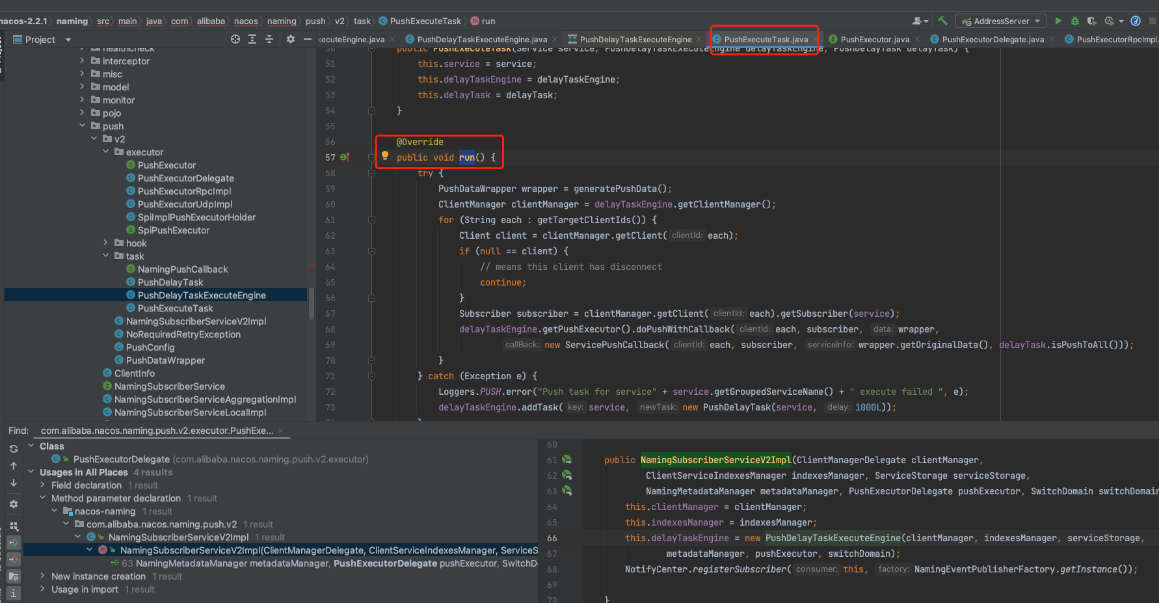Run AddressServer with coverage

[1092, 21]
